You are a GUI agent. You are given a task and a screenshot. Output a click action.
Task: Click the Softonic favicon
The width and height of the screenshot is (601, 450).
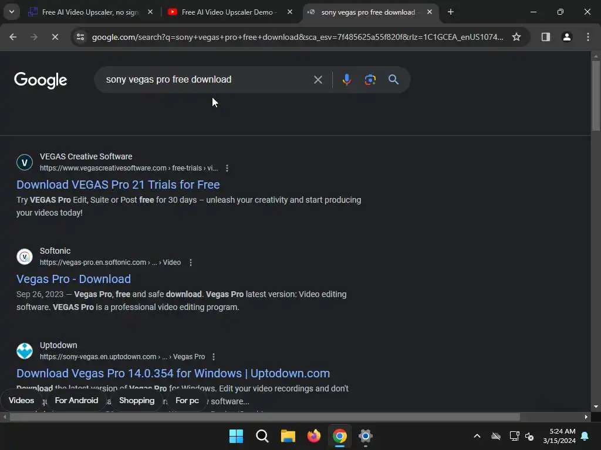point(25,257)
